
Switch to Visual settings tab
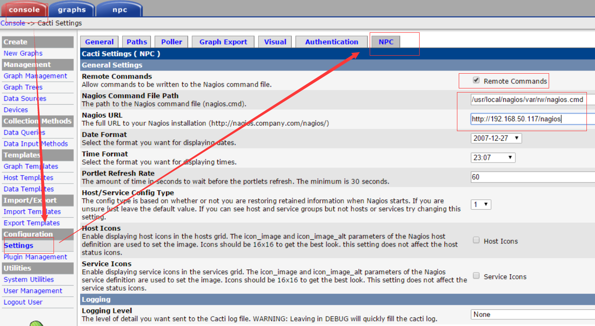[x=275, y=42]
